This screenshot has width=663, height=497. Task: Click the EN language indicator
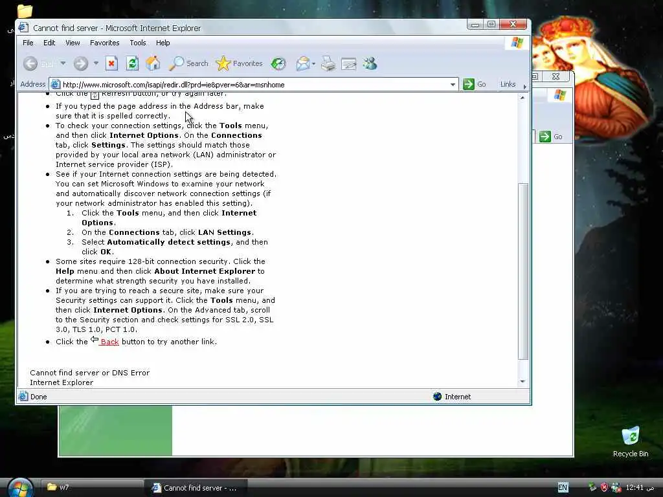click(563, 487)
